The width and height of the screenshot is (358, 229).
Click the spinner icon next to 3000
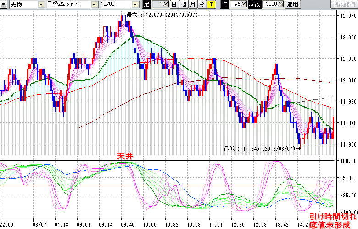281,5
